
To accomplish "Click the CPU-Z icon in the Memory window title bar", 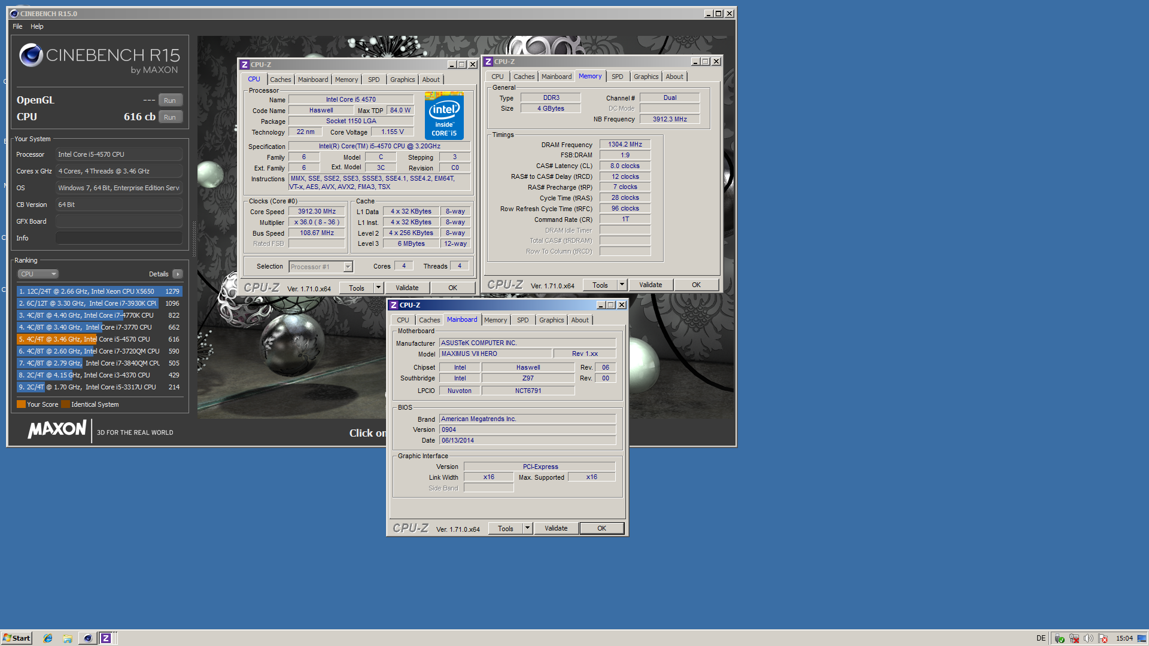I will tap(488, 62).
